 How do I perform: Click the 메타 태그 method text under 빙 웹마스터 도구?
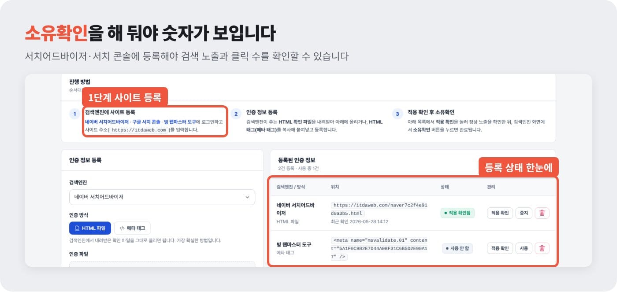click(x=285, y=253)
